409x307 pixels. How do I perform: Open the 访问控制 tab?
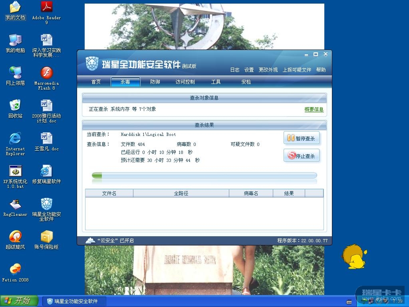(185, 82)
